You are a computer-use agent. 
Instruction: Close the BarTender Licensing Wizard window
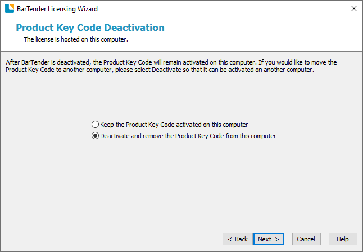coord(353,8)
